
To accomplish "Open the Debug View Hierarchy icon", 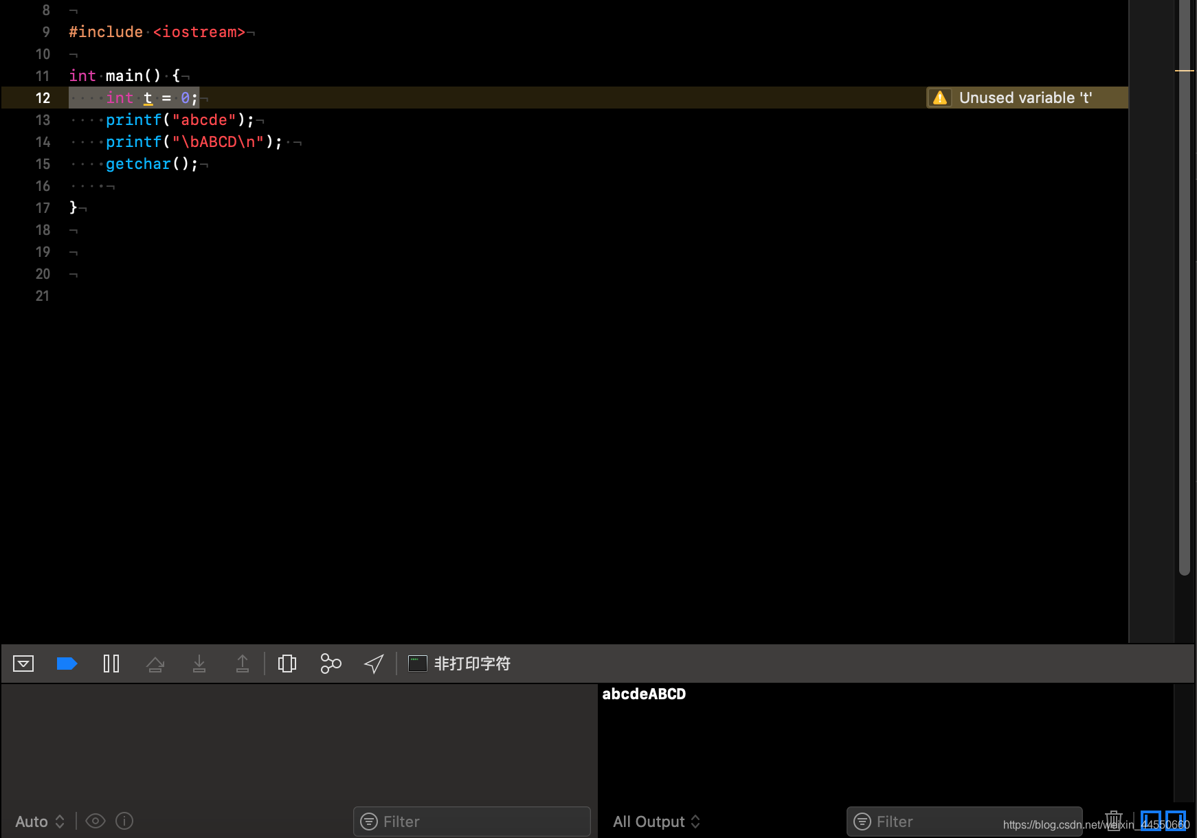I will [x=287, y=664].
